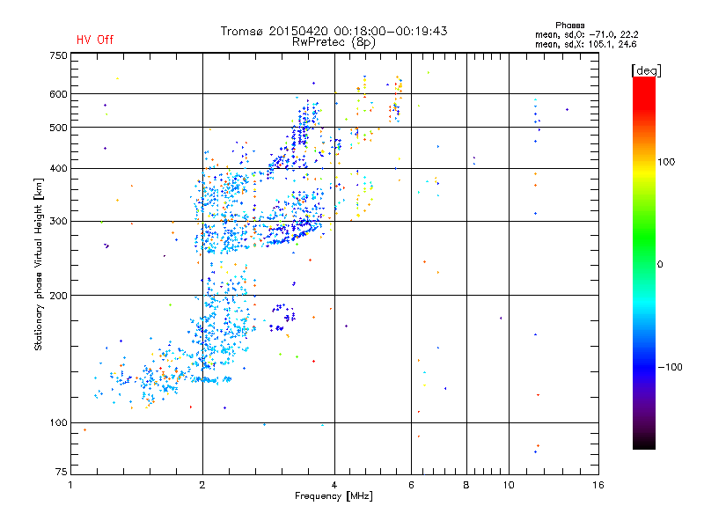Click y-axis tick label '300'
Screen dimensions: 704x528
pyautogui.click(x=58, y=222)
